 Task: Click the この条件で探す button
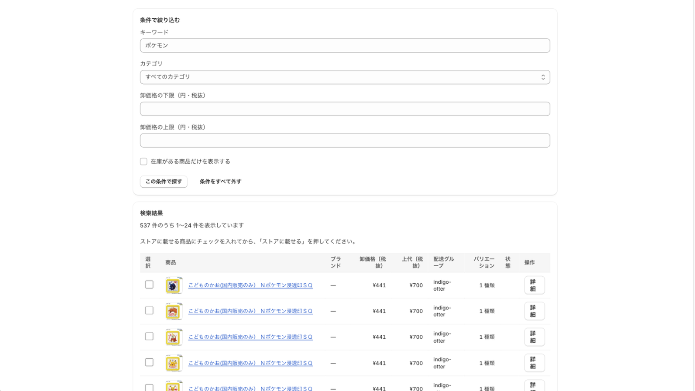(164, 182)
